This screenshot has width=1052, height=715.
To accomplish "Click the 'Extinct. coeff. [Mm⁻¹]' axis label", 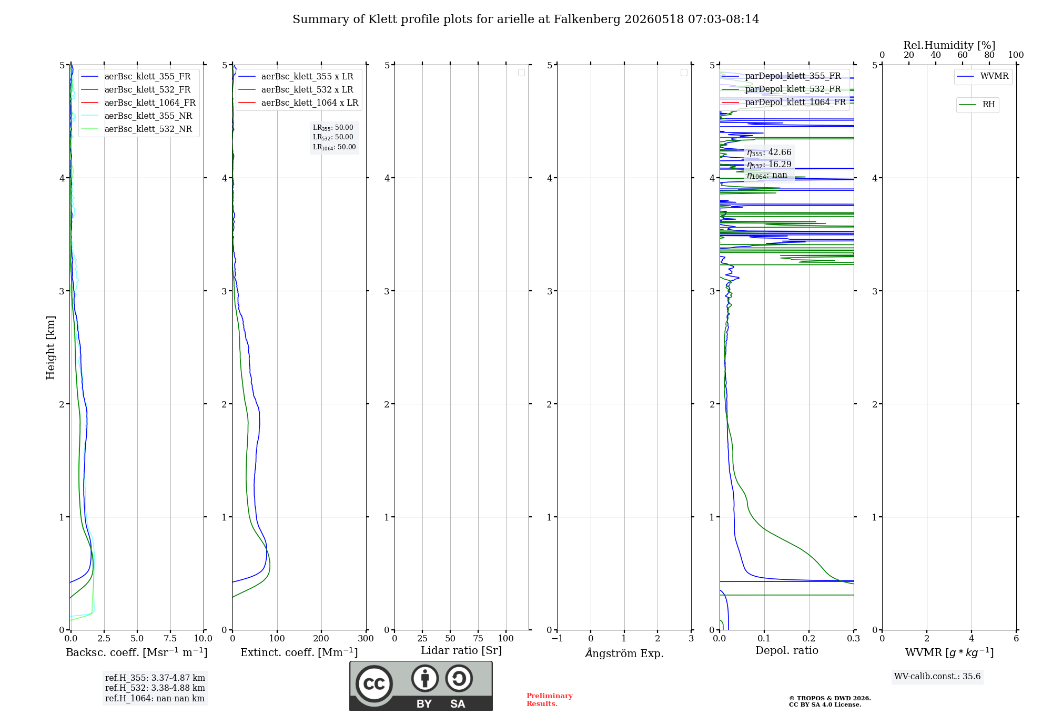I will [x=299, y=652].
